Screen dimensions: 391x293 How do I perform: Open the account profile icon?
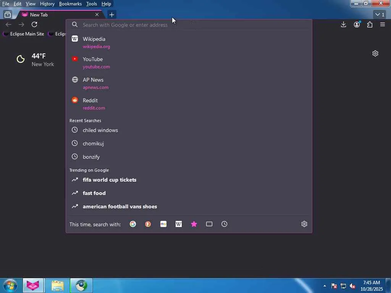tap(357, 24)
